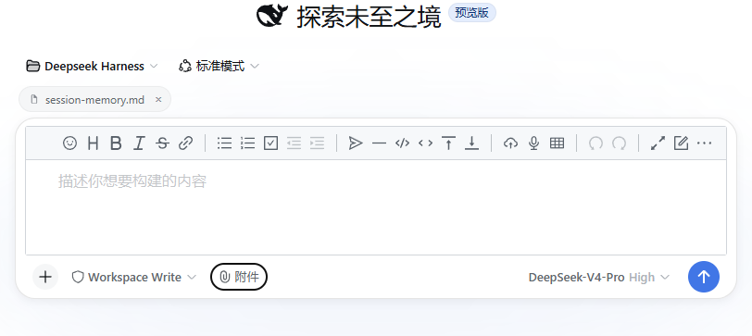
Task: Insert an unordered bullet list
Action: coord(224,143)
